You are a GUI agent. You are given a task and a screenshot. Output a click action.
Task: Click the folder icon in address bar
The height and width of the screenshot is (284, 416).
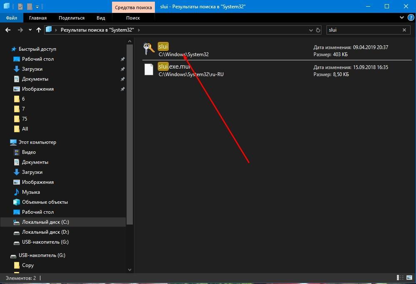[x=49, y=30]
